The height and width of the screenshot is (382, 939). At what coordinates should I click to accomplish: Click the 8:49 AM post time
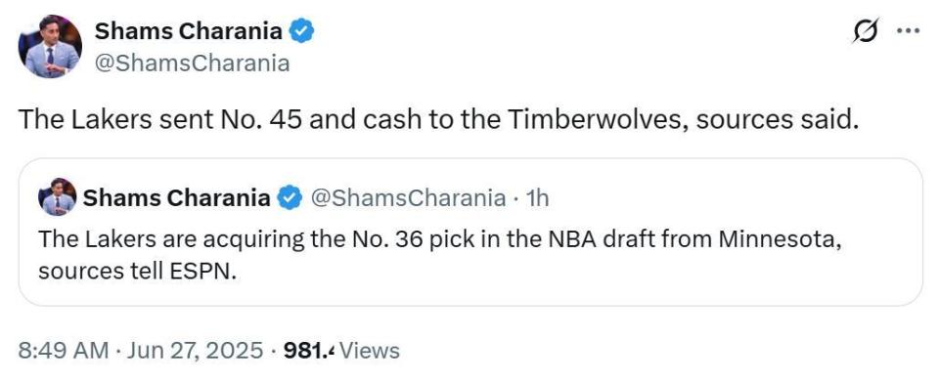(63, 351)
